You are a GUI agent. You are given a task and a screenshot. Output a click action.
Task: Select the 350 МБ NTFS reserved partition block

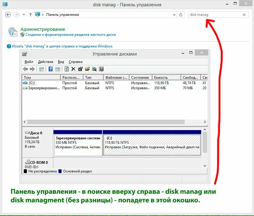[78, 145]
